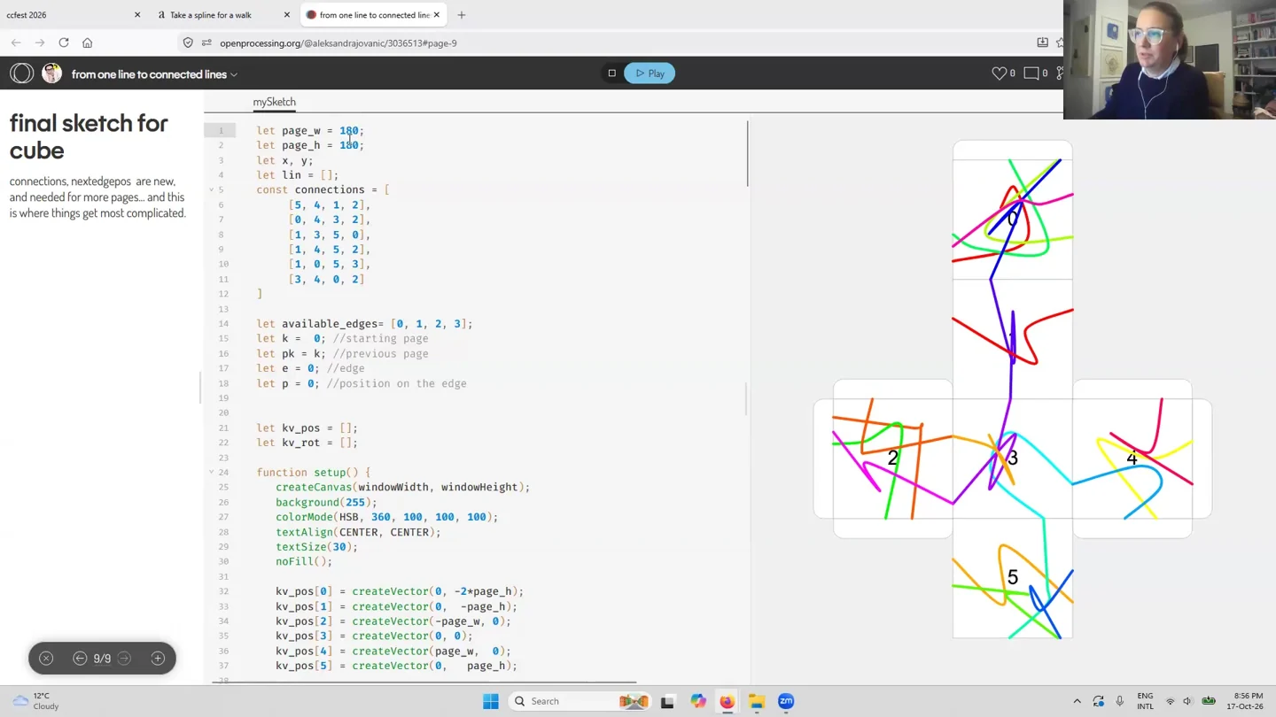Image resolution: width=1276 pixels, height=717 pixels.
Task: Open the browser downloads icon
Action: [1043, 42]
